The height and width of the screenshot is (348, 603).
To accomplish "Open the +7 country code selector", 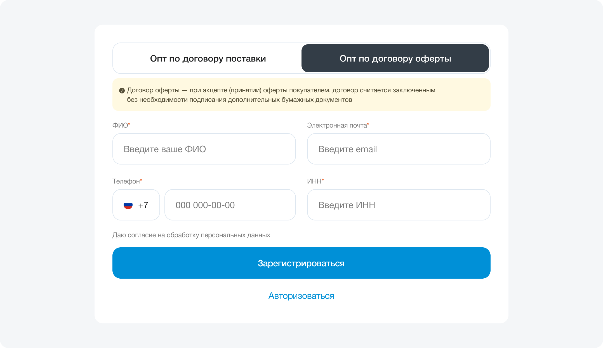I will (136, 205).
